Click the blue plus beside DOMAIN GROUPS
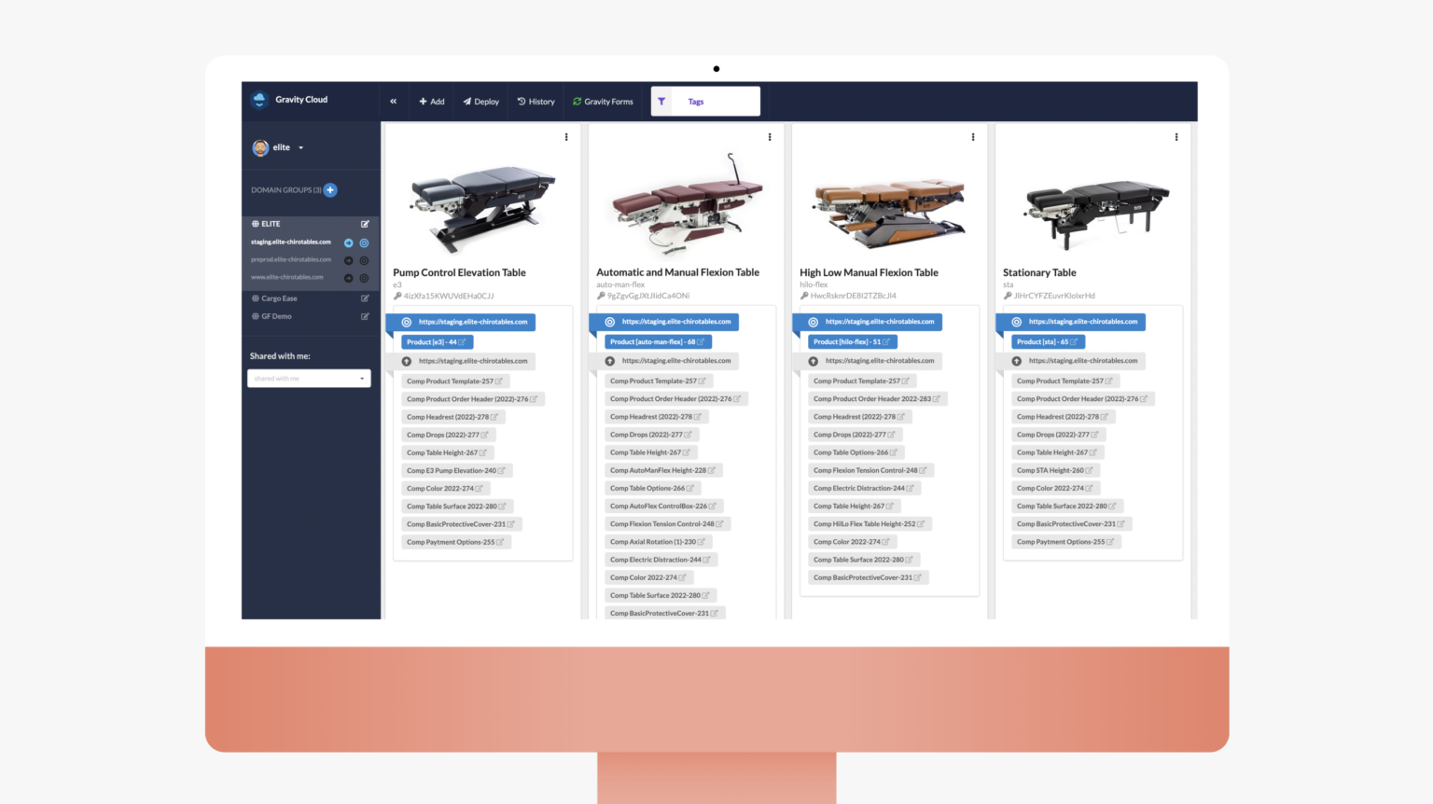Screen dimensions: 1433x804 [330, 190]
